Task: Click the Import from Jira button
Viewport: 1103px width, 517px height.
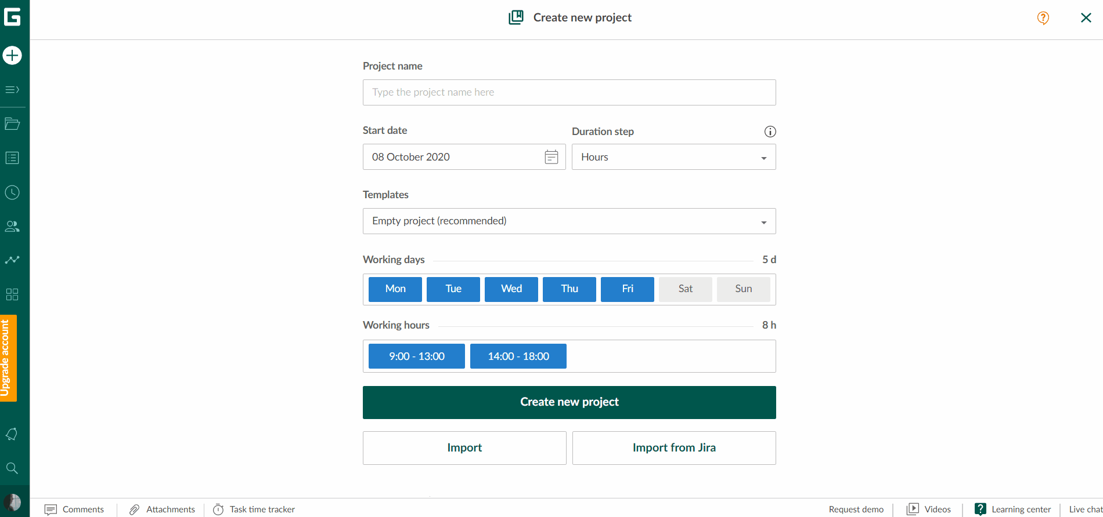Action: [674, 448]
